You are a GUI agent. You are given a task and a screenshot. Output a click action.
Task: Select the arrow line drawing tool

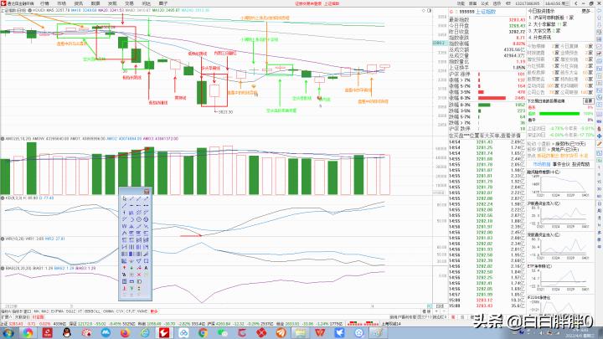point(146,198)
